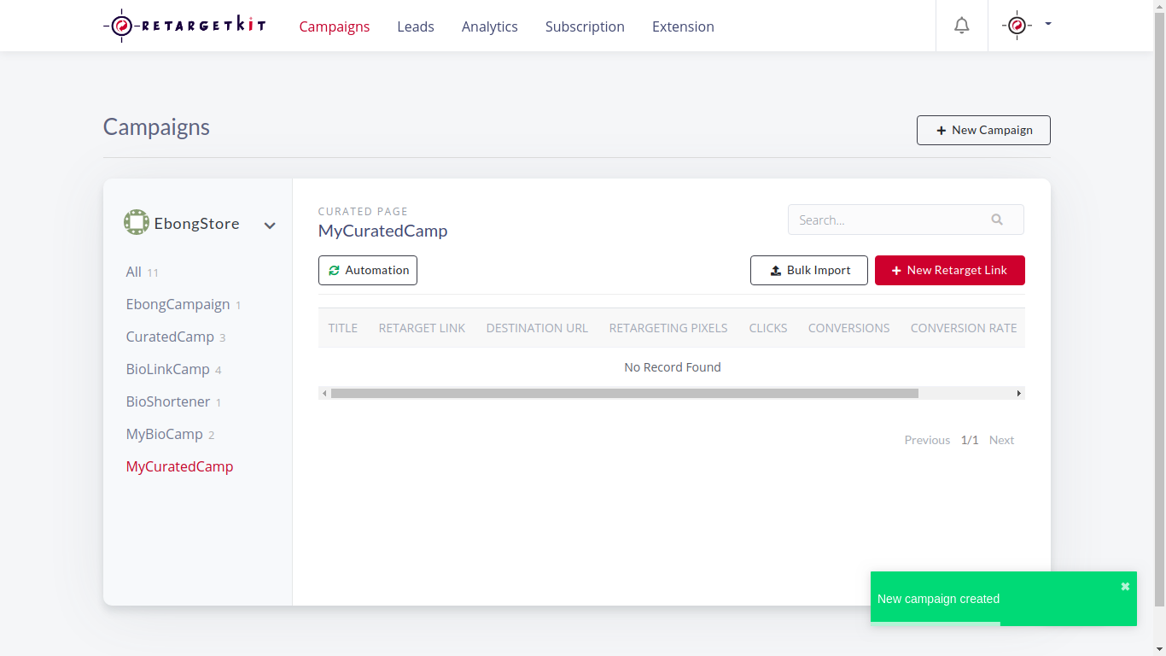Select EbongCampaign in the sidebar
Screen dimensions: 1166x656
[x=178, y=304]
